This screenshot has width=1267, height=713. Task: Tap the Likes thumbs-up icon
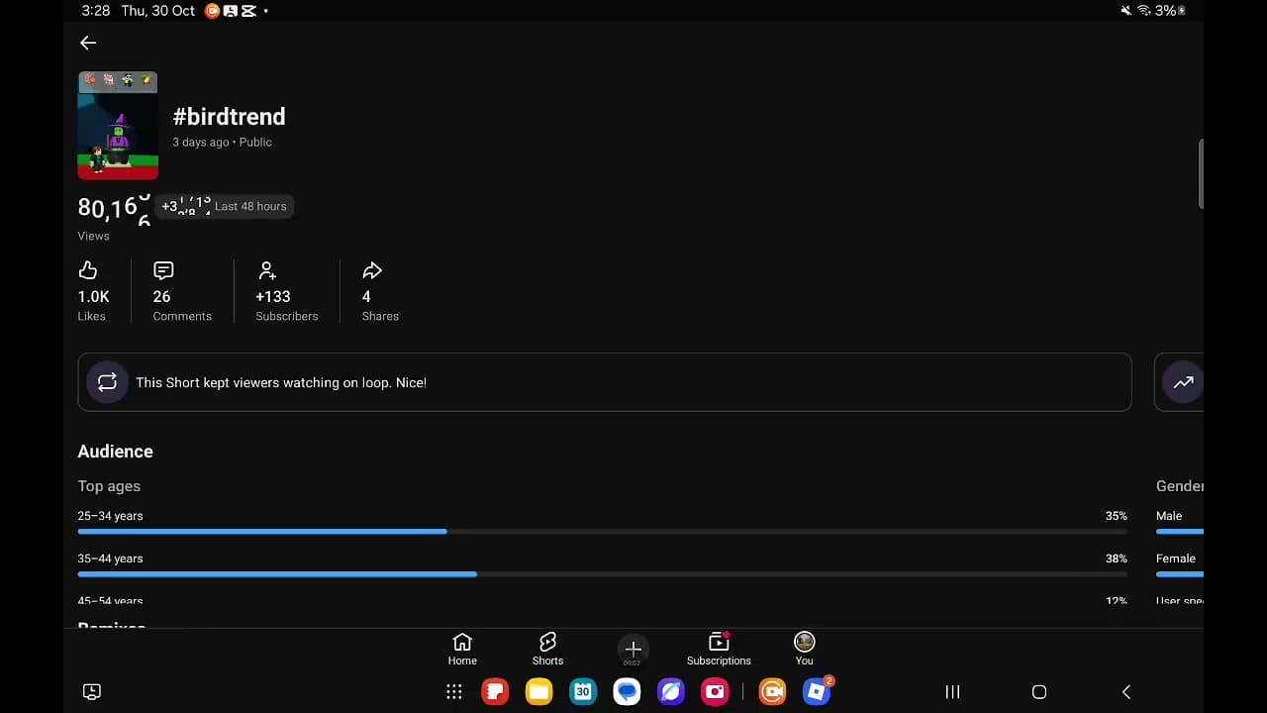[x=88, y=270]
